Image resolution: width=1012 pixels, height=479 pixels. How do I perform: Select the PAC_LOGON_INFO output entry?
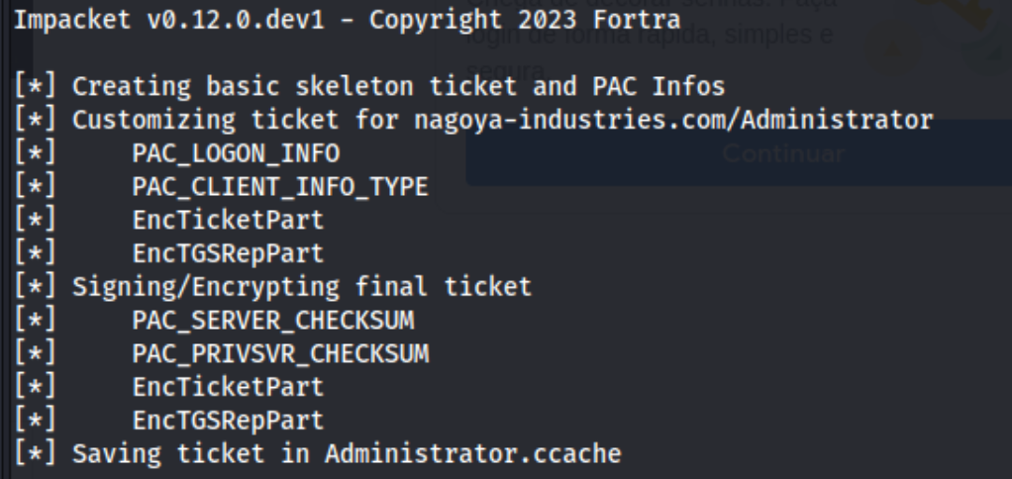click(236, 153)
